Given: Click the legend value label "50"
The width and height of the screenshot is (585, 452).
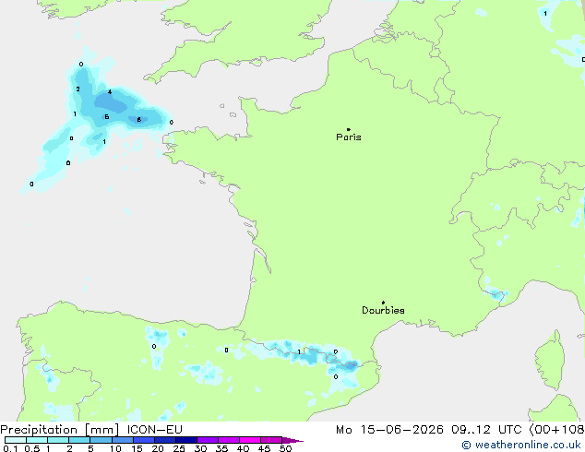Looking at the screenshot, I should pos(285,448).
